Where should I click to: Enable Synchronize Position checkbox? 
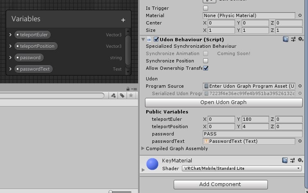[206, 61]
